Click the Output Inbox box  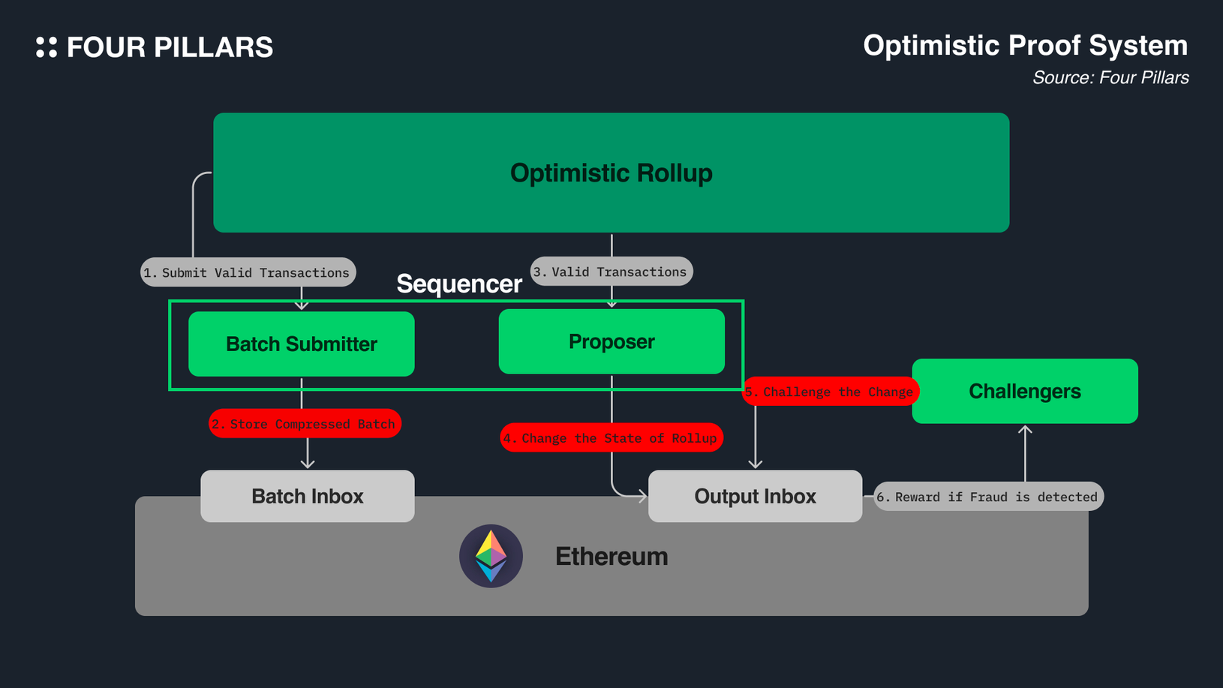click(755, 496)
